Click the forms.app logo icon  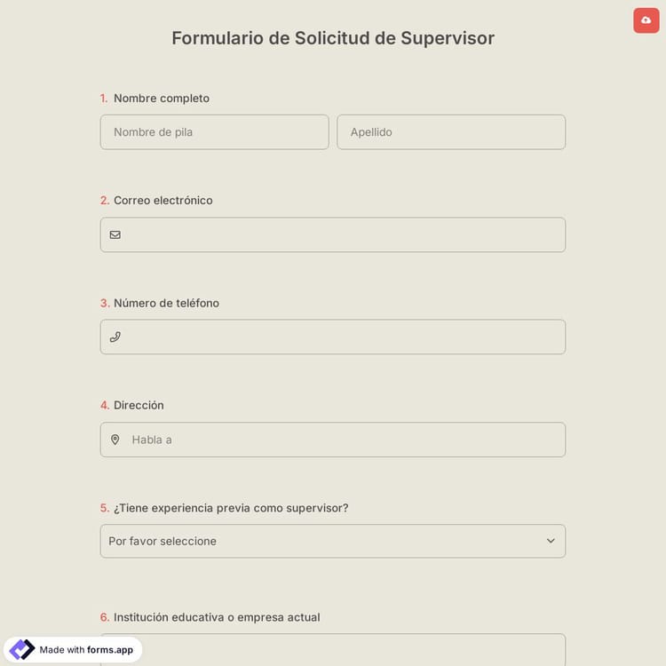click(21, 649)
